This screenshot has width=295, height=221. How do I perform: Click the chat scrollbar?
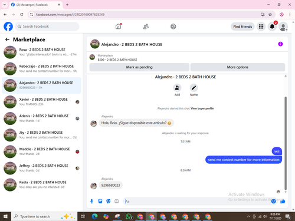click(286, 143)
